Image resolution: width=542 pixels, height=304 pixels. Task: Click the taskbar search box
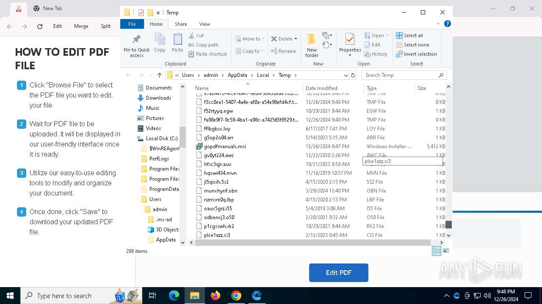point(80,296)
